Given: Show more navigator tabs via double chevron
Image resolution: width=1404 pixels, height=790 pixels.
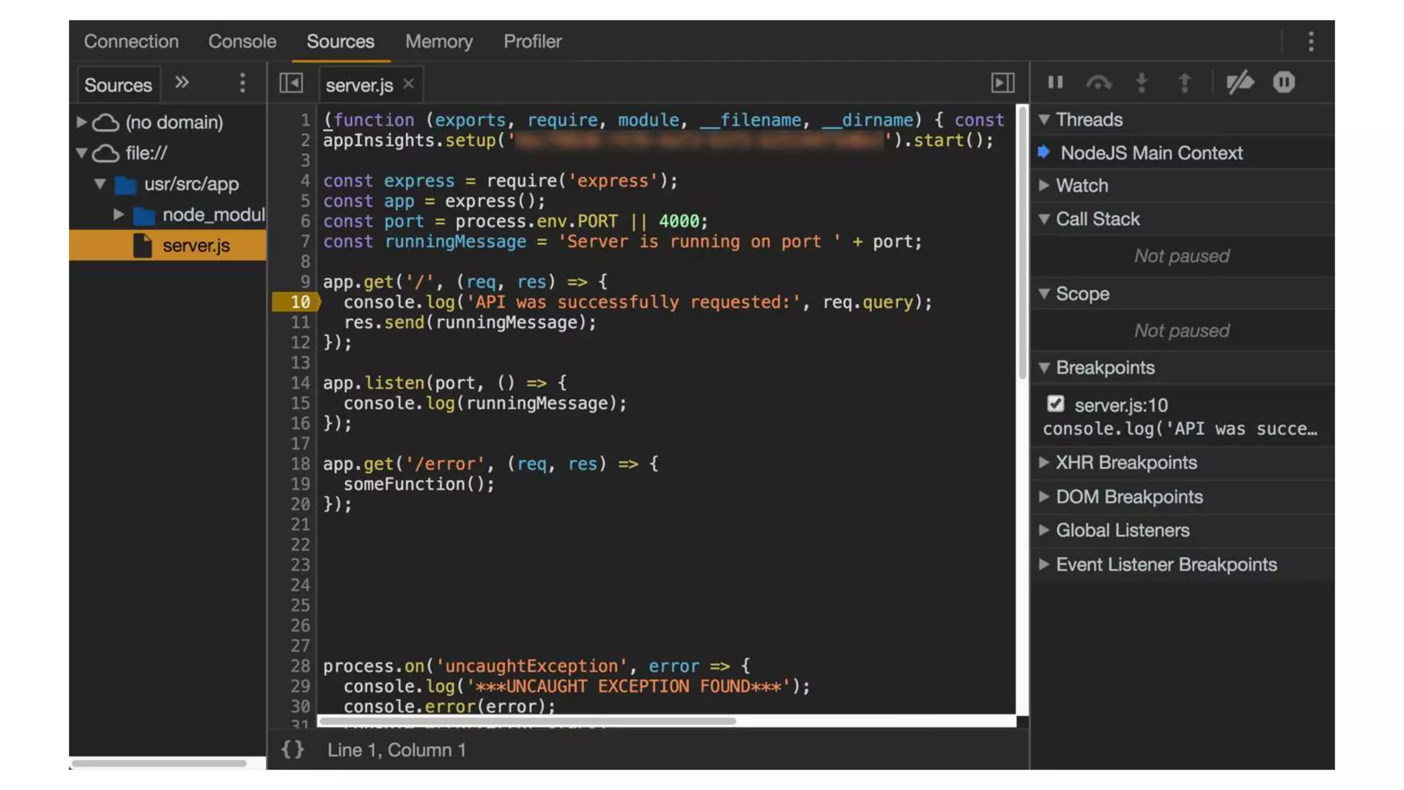Looking at the screenshot, I should coord(182,83).
